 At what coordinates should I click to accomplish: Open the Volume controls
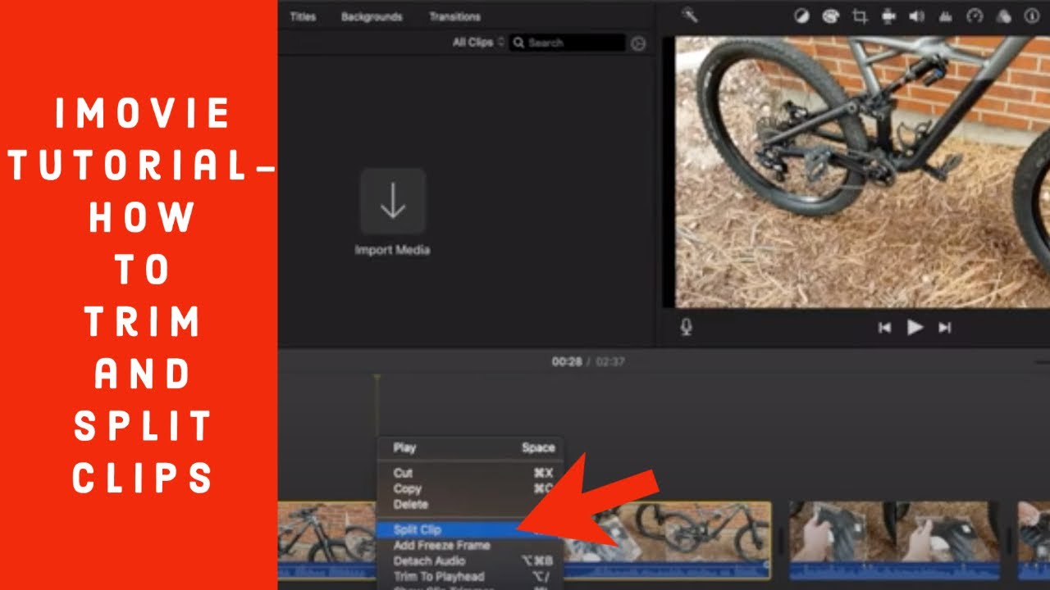click(x=917, y=16)
